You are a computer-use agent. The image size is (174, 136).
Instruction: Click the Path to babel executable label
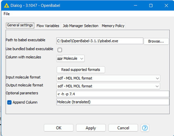pos(25,40)
